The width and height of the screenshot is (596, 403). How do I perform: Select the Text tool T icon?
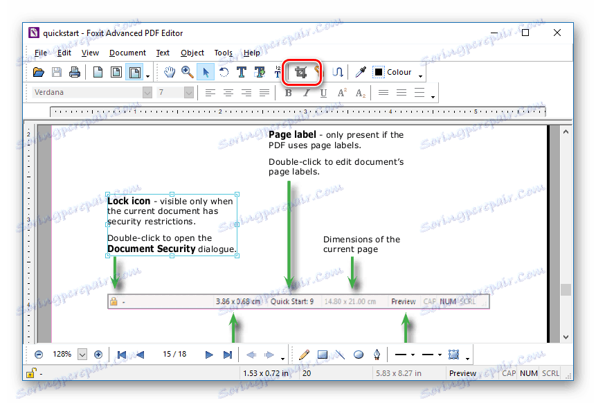pyautogui.click(x=242, y=72)
